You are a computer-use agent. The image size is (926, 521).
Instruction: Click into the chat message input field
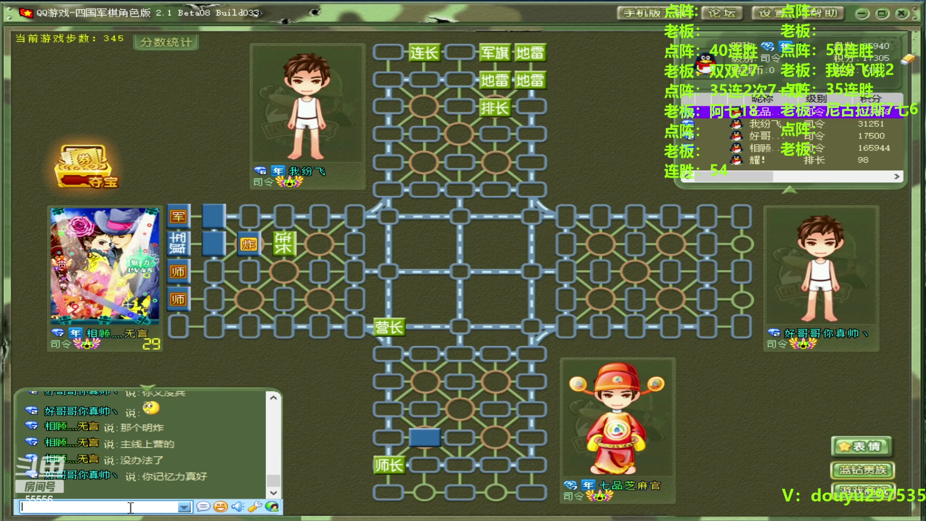tap(98, 507)
